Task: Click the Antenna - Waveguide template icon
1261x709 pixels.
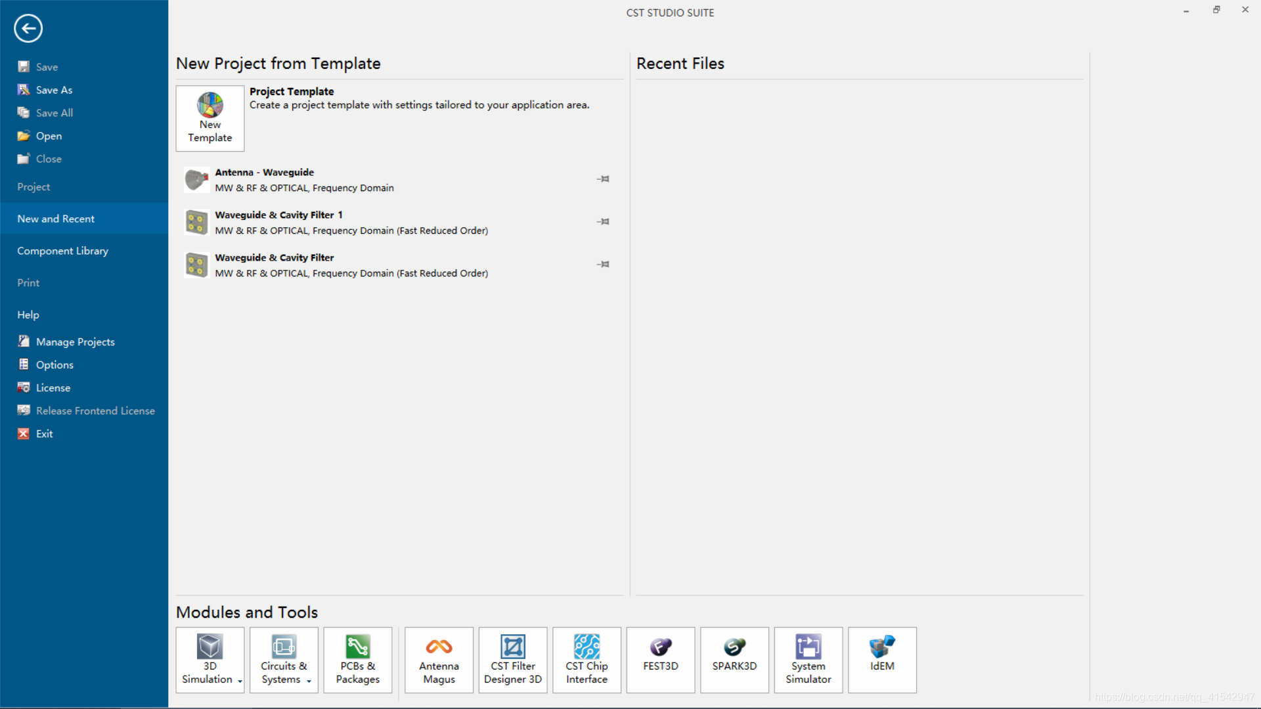Action: (x=196, y=179)
